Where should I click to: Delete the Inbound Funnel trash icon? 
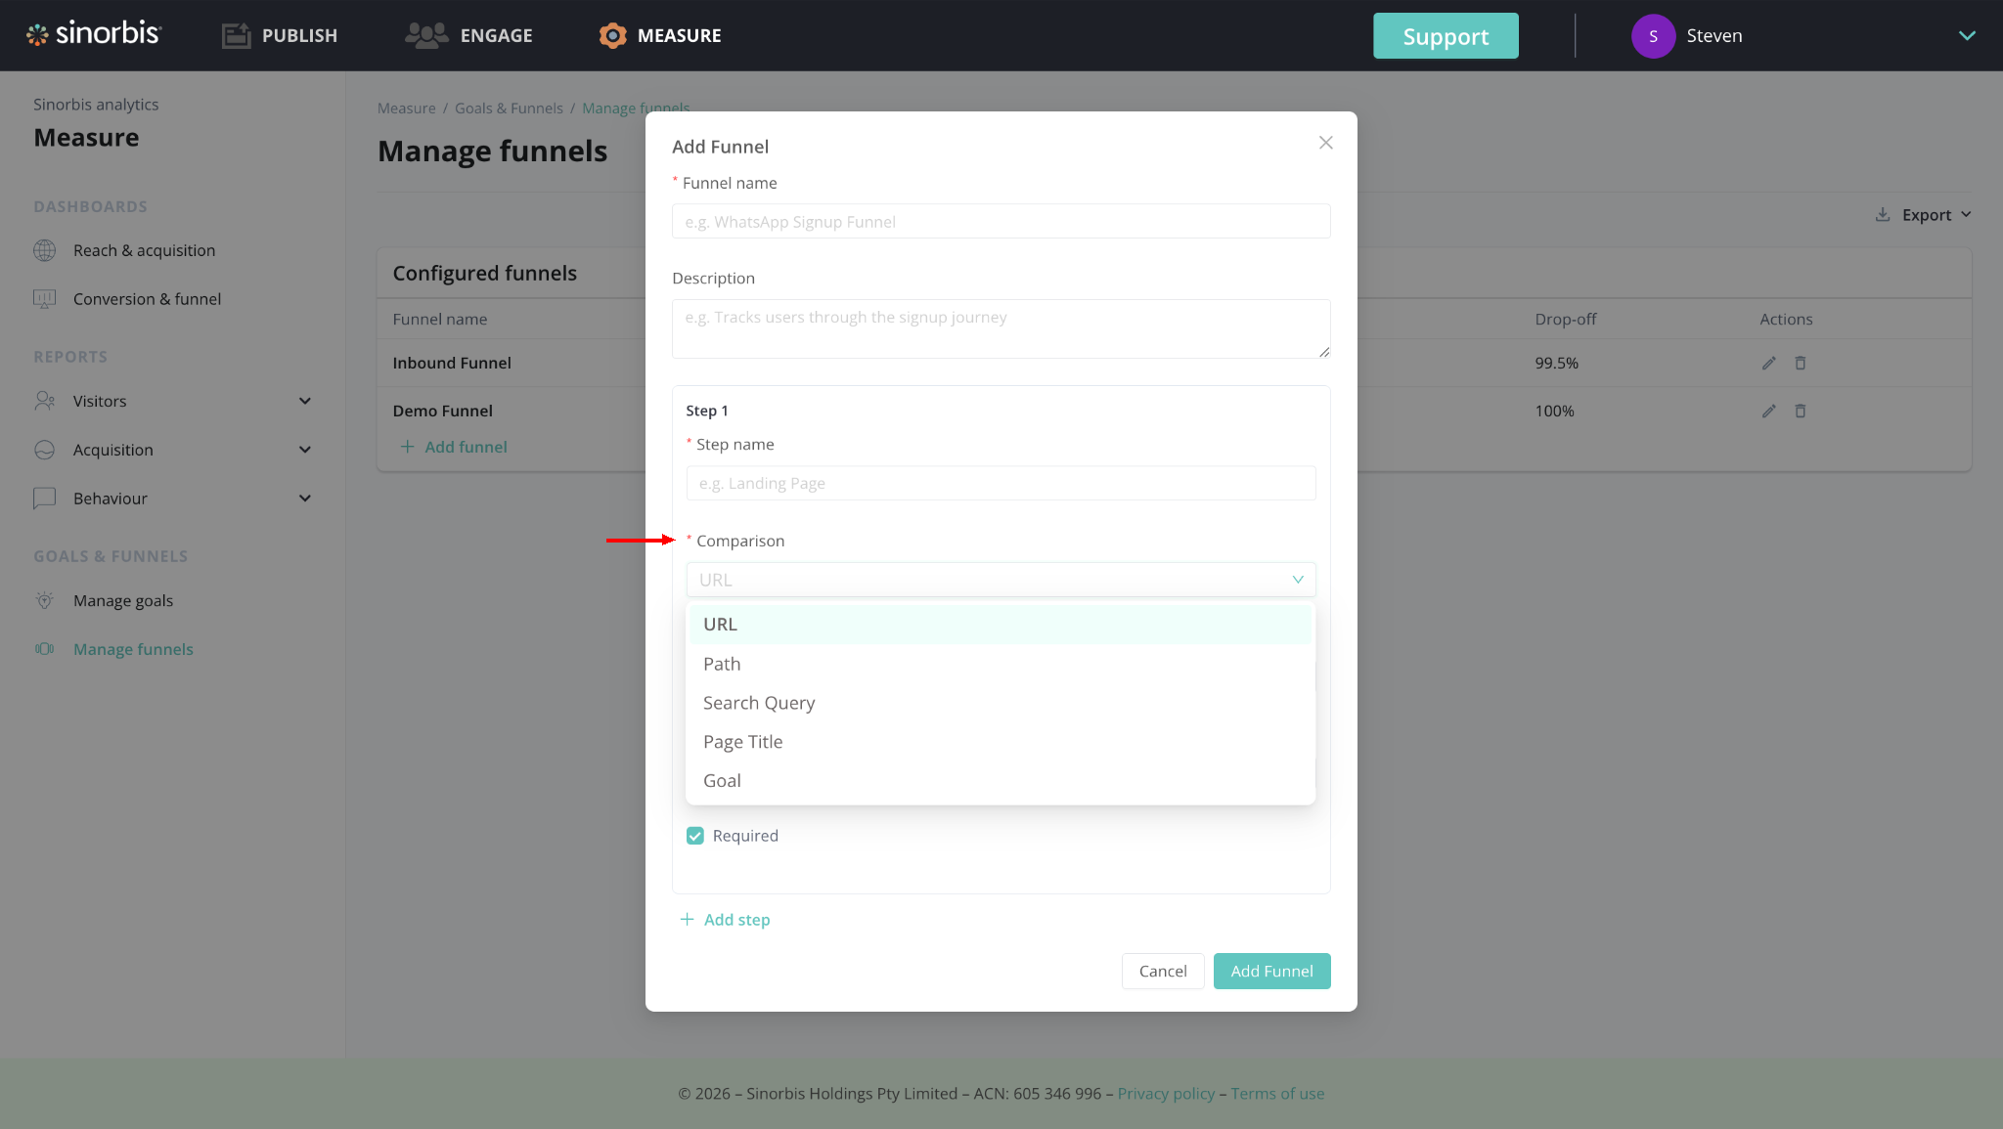pyautogui.click(x=1800, y=363)
